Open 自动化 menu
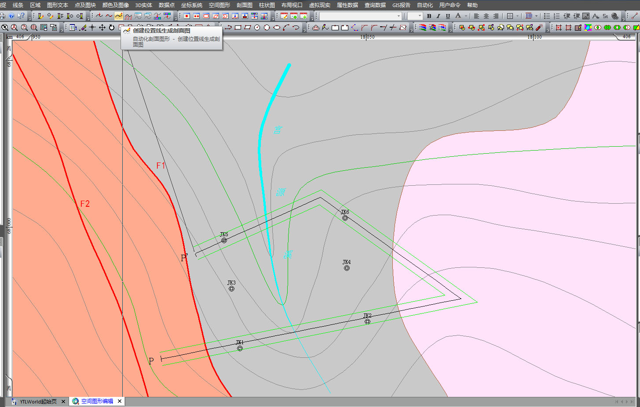640x407 pixels. pos(425,5)
